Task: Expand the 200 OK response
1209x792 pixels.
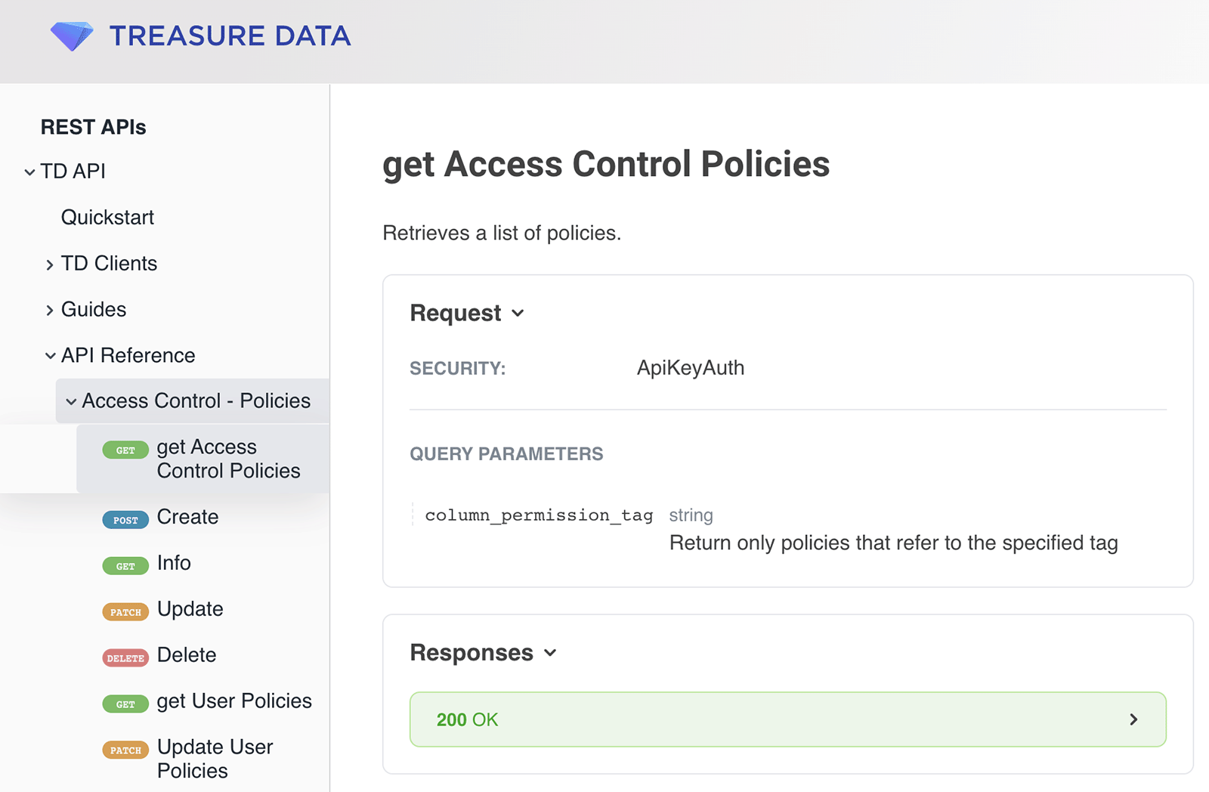Action: (x=787, y=719)
